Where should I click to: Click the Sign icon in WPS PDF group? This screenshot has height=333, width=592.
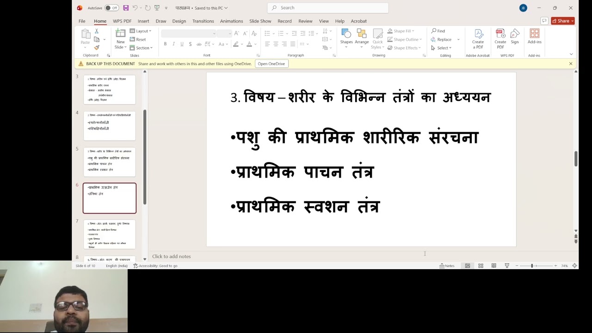(x=515, y=33)
